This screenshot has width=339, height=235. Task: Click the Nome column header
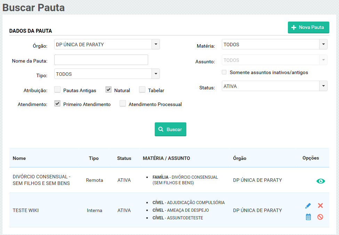(19, 158)
